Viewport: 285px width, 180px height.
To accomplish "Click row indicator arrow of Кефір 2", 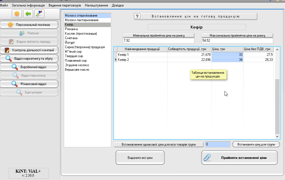I will 116,59.
